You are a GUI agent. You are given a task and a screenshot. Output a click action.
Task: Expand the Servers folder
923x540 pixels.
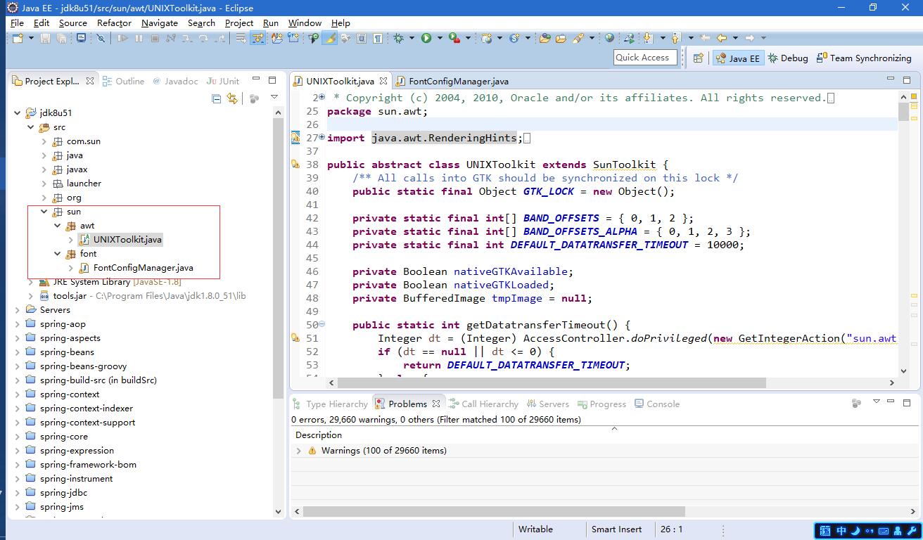(x=18, y=310)
